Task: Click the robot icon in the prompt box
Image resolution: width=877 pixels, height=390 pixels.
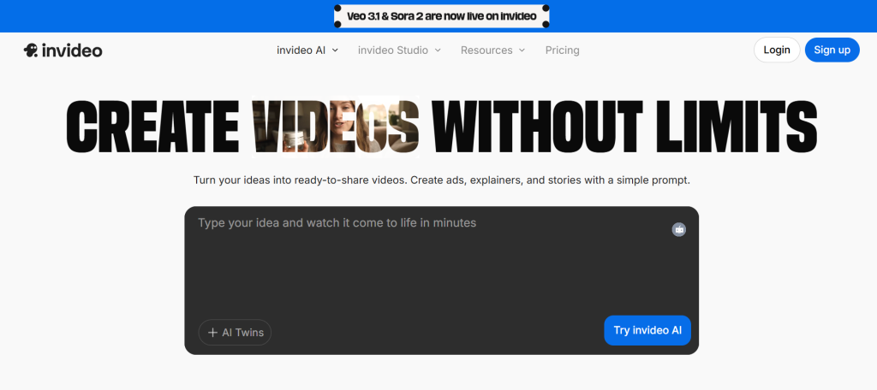Action: [x=678, y=229]
